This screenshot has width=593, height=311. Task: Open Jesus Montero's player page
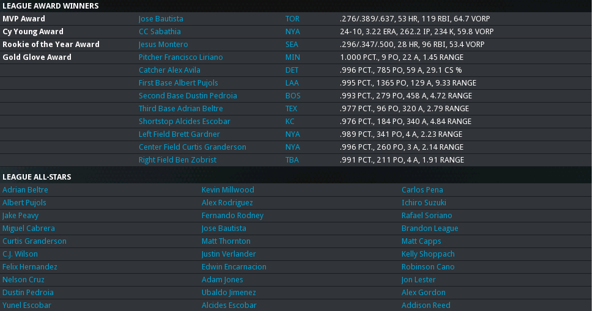(163, 45)
